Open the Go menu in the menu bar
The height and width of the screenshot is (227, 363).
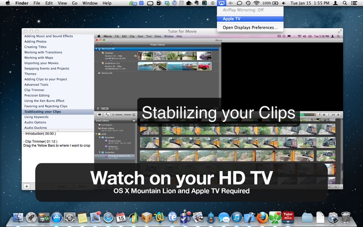point(74,3)
